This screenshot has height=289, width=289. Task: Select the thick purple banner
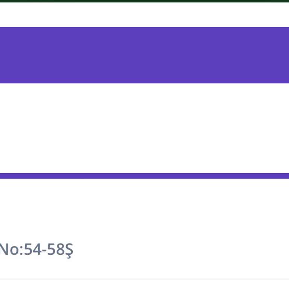144,55
